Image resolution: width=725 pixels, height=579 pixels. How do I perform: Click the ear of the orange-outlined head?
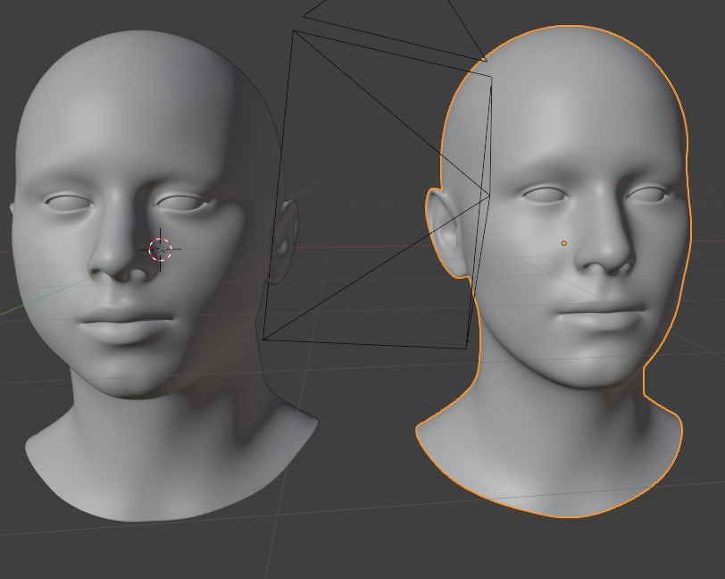coord(446,234)
